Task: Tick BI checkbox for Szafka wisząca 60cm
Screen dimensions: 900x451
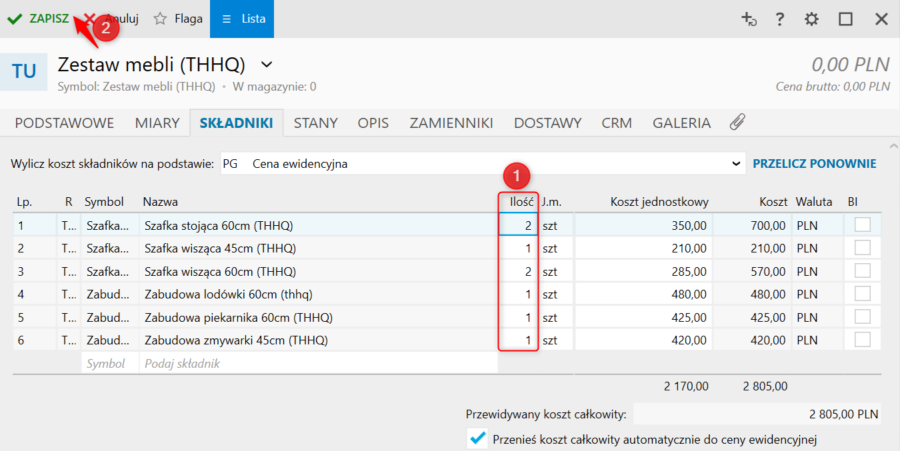Action: click(x=863, y=270)
